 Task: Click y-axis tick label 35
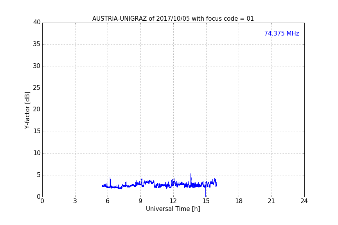pos(37,44)
